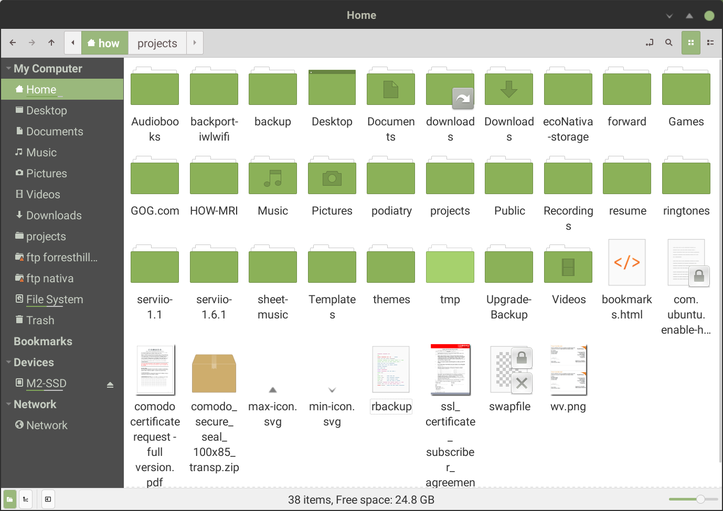Screen dimensions: 723x511
Task: Collapse the My Computer section
Action: click(x=8, y=69)
